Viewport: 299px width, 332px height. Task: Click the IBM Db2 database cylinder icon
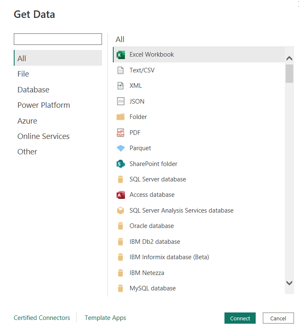coord(120,242)
